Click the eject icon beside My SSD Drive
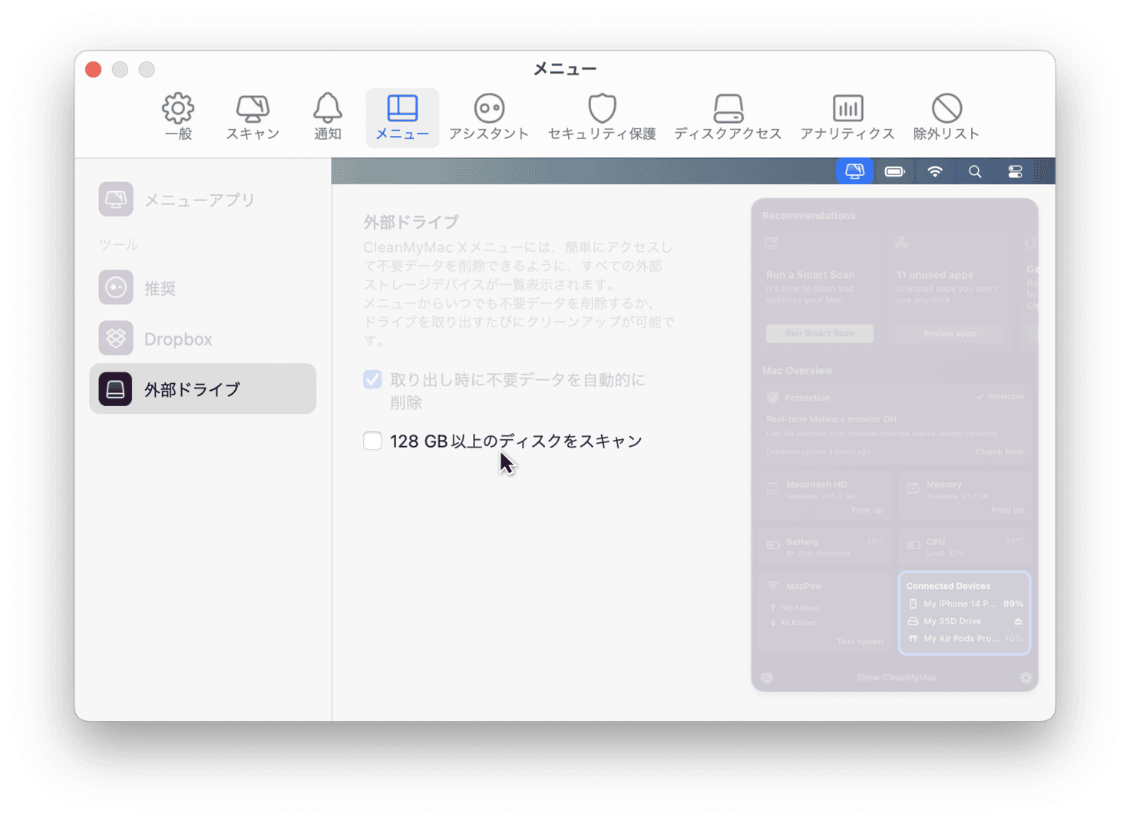Viewport: 1130px width, 820px height. click(x=1018, y=621)
